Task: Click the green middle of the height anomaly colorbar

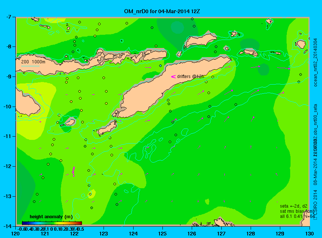Action: (52, 223)
